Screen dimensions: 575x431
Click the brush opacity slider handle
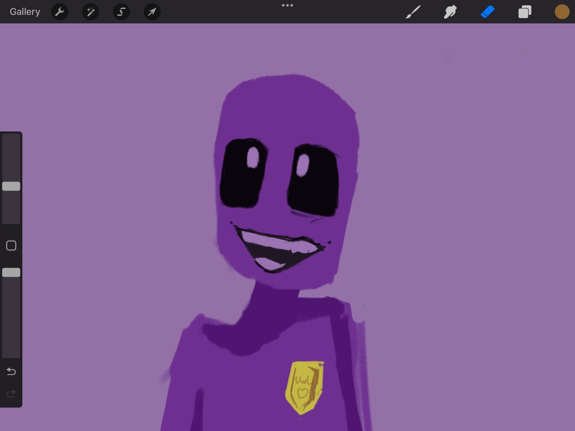(11, 272)
